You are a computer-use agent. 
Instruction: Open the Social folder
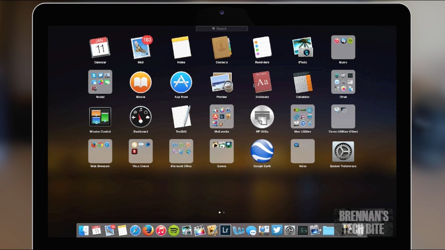tap(100, 82)
